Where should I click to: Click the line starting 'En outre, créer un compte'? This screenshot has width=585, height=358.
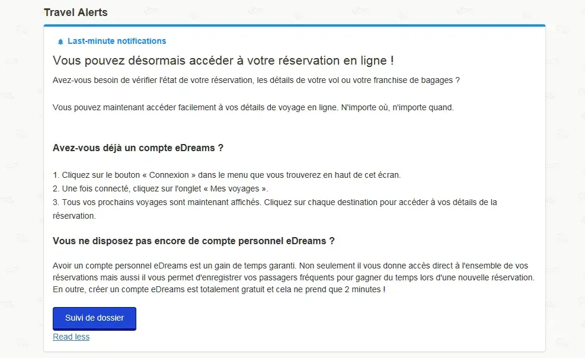pos(219,289)
